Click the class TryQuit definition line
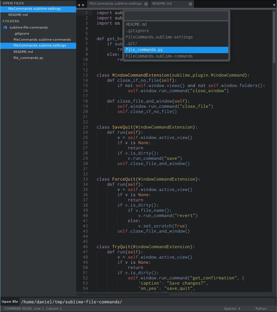This screenshot has height=312, width=277. click(x=146, y=247)
